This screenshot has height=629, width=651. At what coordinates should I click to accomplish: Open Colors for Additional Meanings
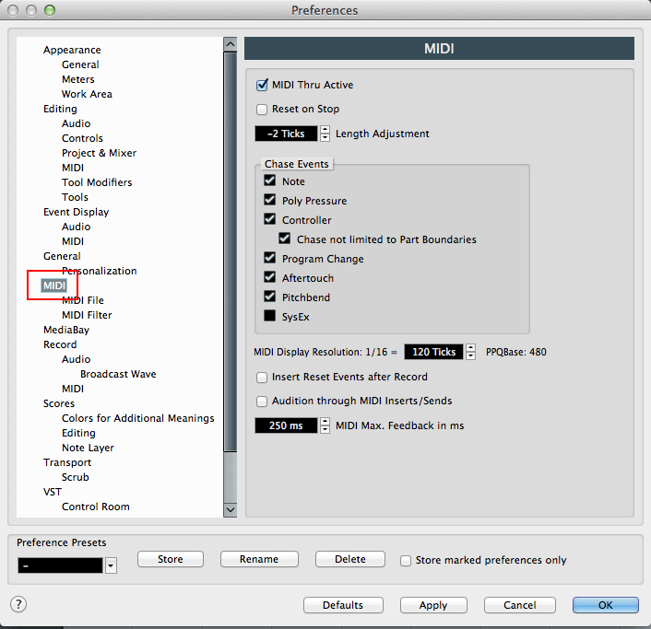pyautogui.click(x=137, y=418)
